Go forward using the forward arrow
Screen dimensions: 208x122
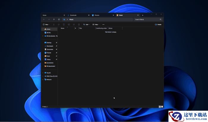49,20
